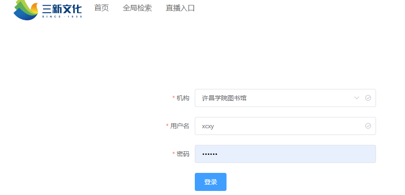This screenshot has height=195, width=405.
Task: Open the 全局检索 navigation item
Action: (x=137, y=8)
